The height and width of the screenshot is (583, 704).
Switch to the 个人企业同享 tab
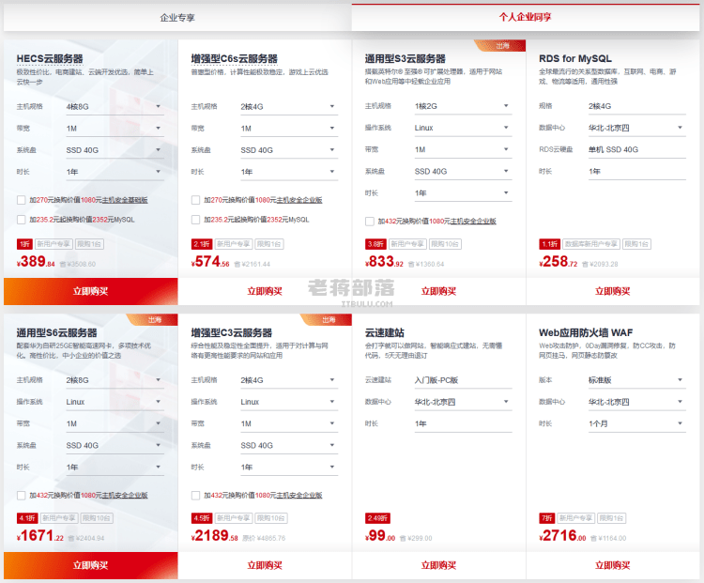click(526, 17)
